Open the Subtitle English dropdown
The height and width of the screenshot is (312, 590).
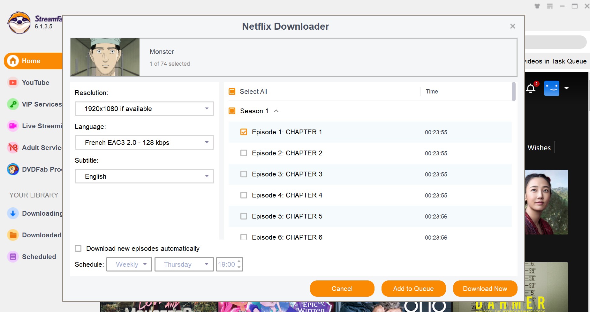144,176
